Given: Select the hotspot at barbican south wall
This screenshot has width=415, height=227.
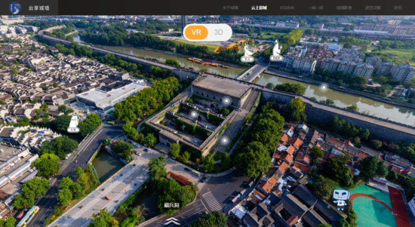Looking at the screenshot, I should pyautogui.click(x=224, y=140).
